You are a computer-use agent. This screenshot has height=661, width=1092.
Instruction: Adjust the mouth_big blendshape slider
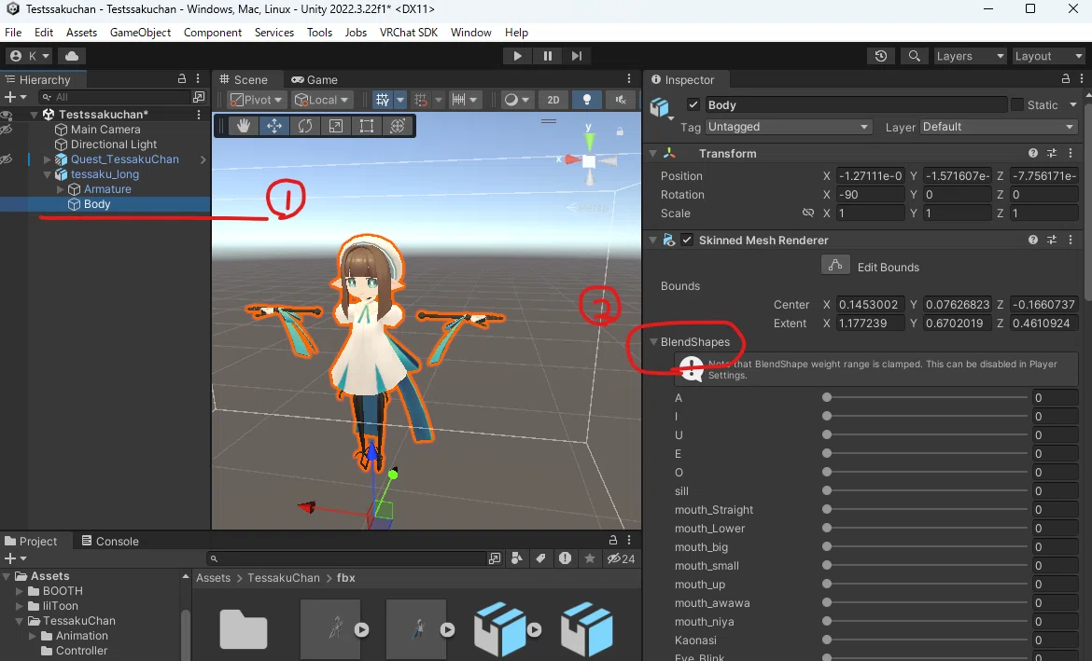click(x=926, y=547)
